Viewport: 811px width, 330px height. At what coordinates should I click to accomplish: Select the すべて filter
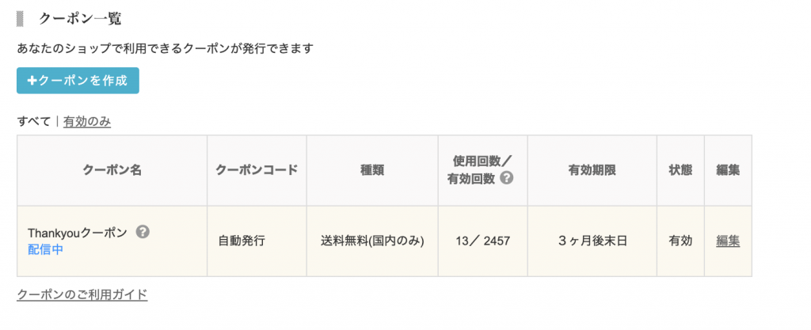(33, 121)
